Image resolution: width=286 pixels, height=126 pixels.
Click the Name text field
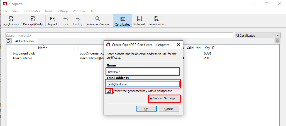click(143, 71)
